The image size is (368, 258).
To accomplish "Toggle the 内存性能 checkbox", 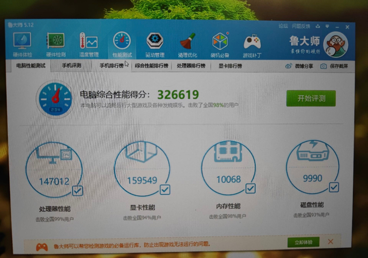I will pyautogui.click(x=250, y=189).
